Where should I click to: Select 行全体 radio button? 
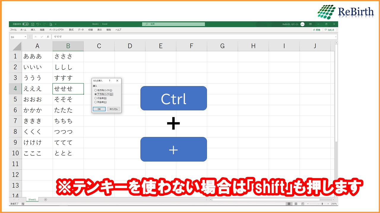pyautogui.click(x=96, y=98)
